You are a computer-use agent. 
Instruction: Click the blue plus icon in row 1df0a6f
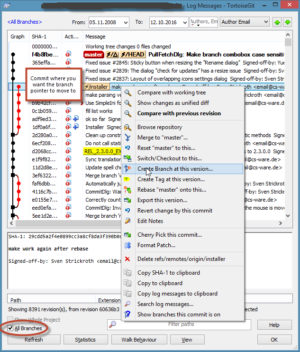point(76,127)
